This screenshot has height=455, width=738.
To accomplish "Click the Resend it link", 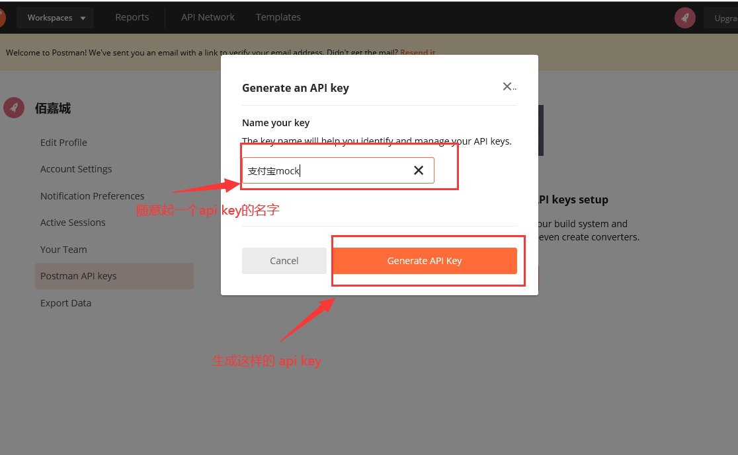I will [417, 53].
